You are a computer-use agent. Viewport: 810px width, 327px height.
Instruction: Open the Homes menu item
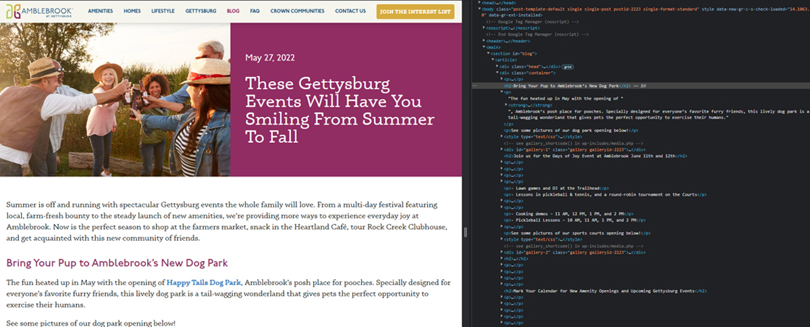(132, 11)
